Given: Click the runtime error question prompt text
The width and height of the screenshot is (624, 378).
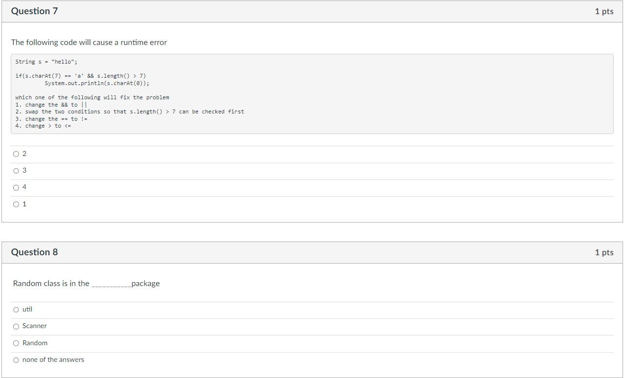Looking at the screenshot, I should 89,43.
